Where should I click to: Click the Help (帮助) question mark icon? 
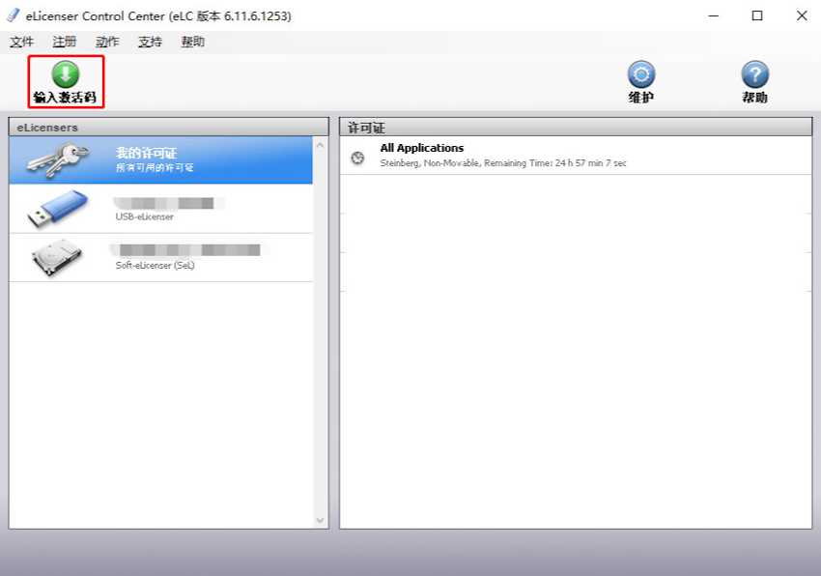pos(754,74)
